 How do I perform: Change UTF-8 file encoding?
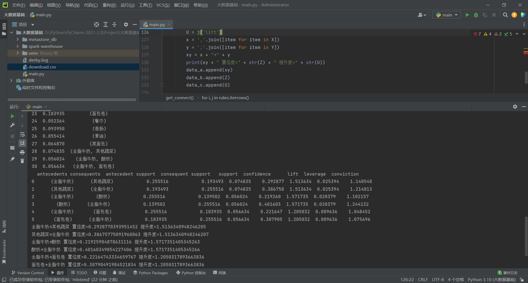coord(438,280)
